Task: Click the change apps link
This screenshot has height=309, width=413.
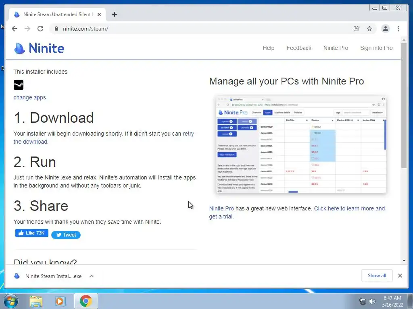Action: coord(29,97)
